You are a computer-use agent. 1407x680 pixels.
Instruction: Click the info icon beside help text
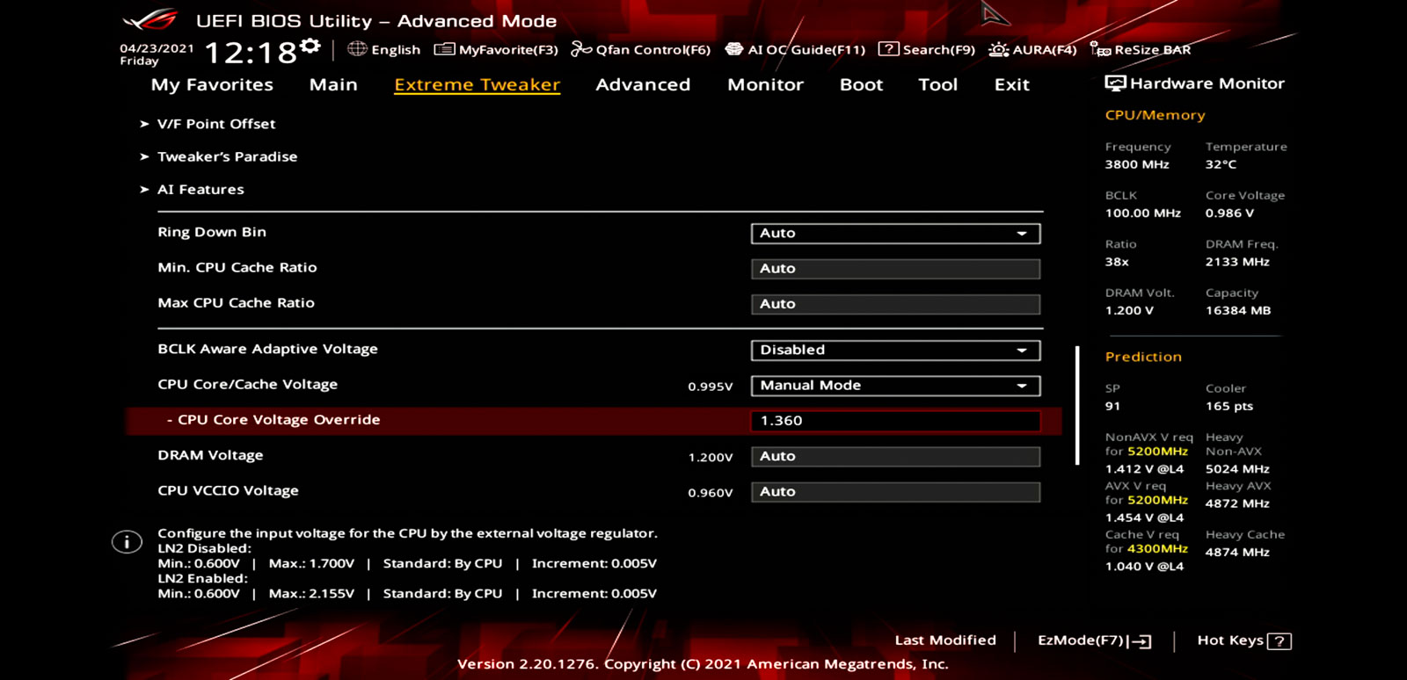click(x=127, y=542)
